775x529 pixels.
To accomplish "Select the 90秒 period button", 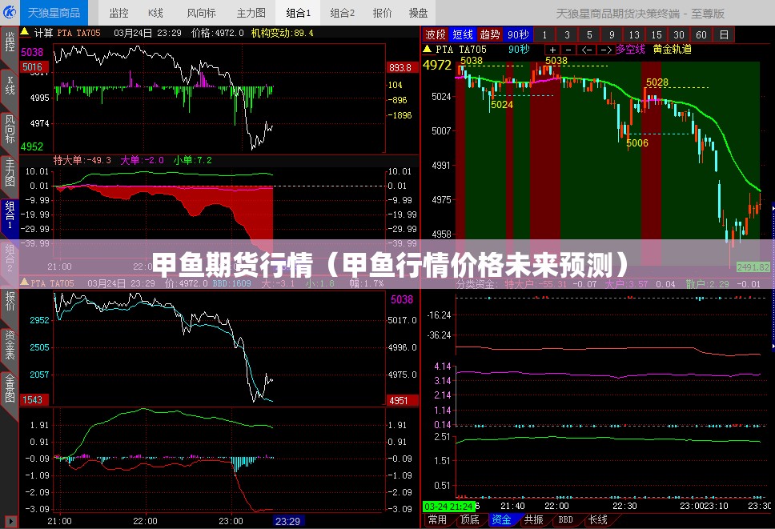I will tap(518, 34).
